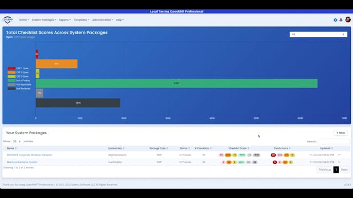Sort the table by # Checklists column
Viewport: 353px width, 198px height.
pyautogui.click(x=203, y=148)
